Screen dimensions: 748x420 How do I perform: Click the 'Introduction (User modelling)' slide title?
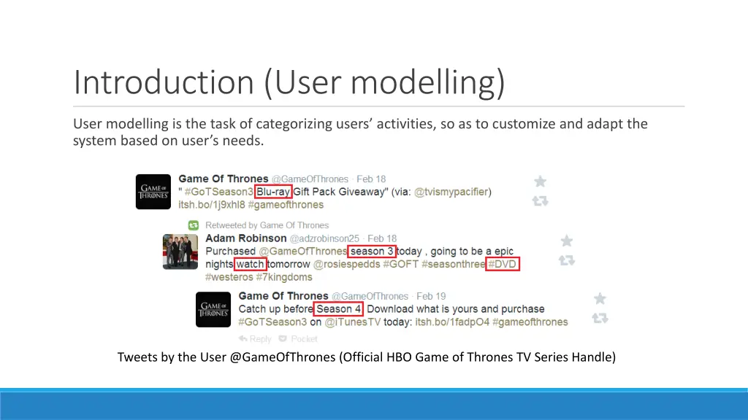click(289, 82)
